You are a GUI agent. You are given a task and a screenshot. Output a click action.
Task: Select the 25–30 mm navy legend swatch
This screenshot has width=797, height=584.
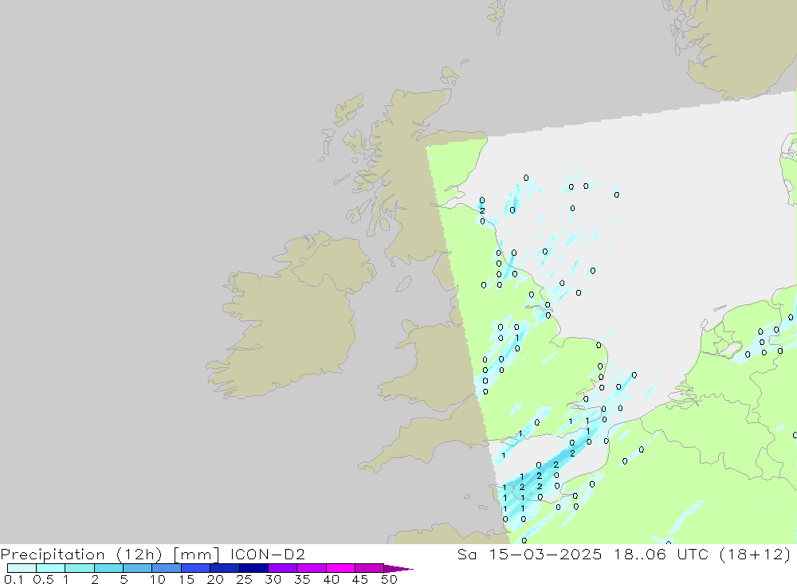click(x=253, y=568)
